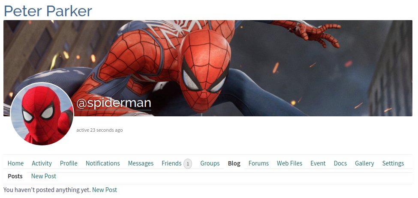
Task: Click the New Post link in empty message
Action: pos(104,190)
